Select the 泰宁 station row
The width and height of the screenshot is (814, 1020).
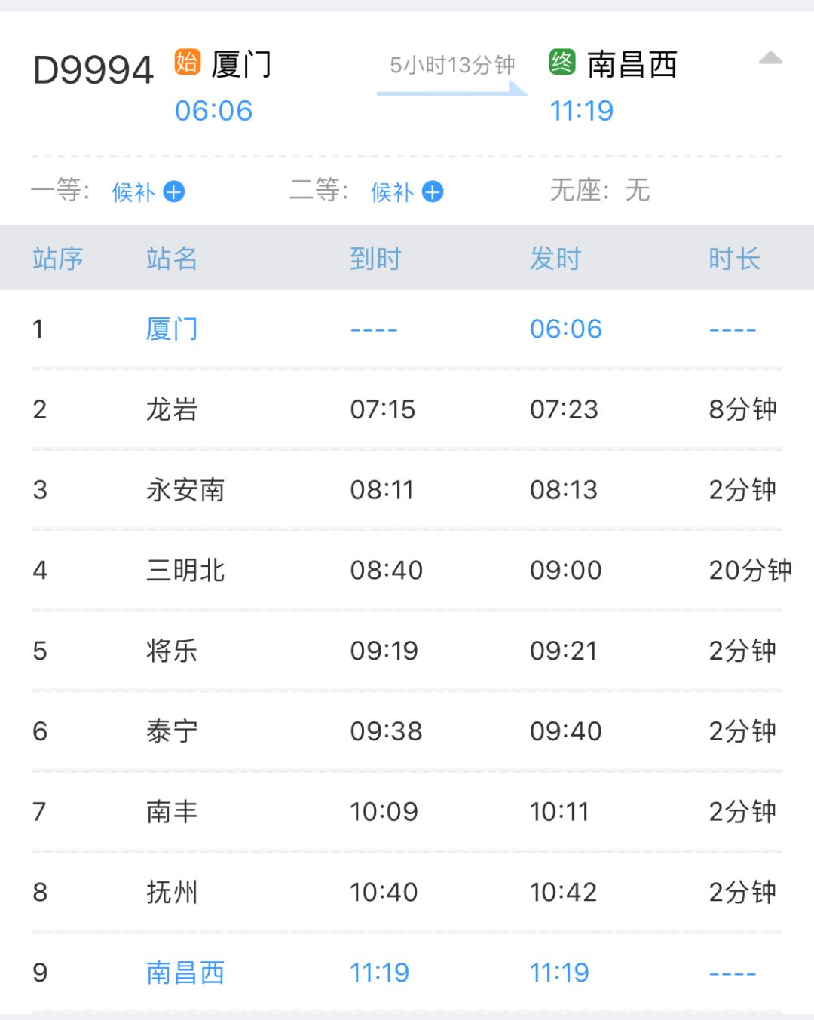172,731
